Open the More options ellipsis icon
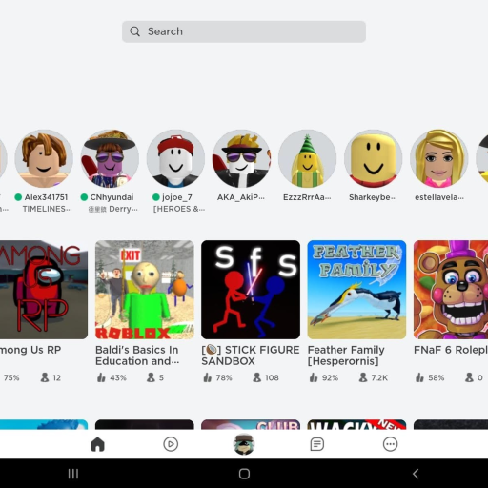The width and height of the screenshot is (488, 488). pyautogui.click(x=390, y=444)
